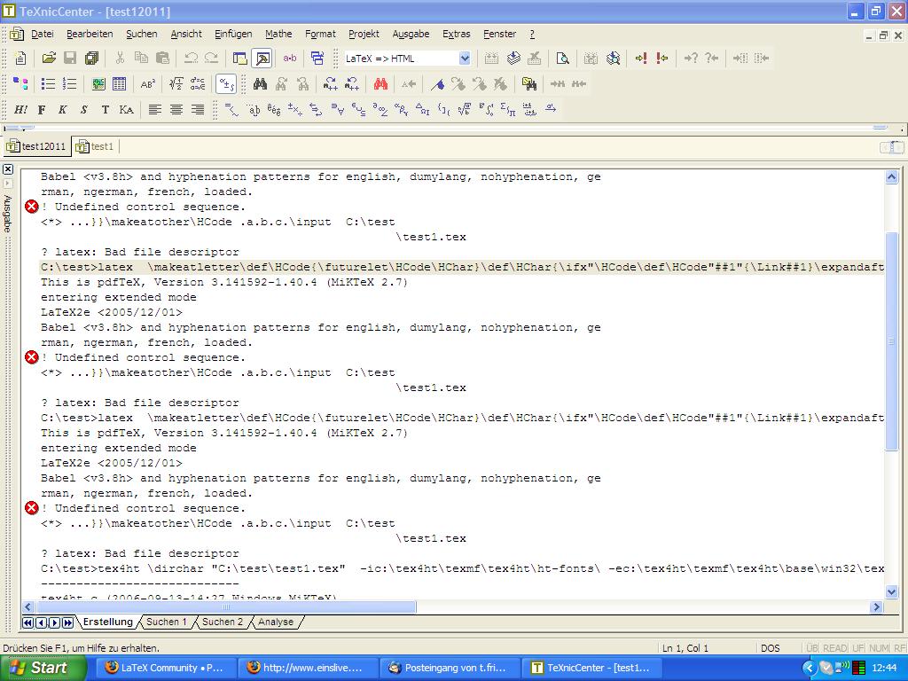Open the output profile dropdown LaTeX => HTML
Screen dimensions: 908x681
tap(465, 58)
